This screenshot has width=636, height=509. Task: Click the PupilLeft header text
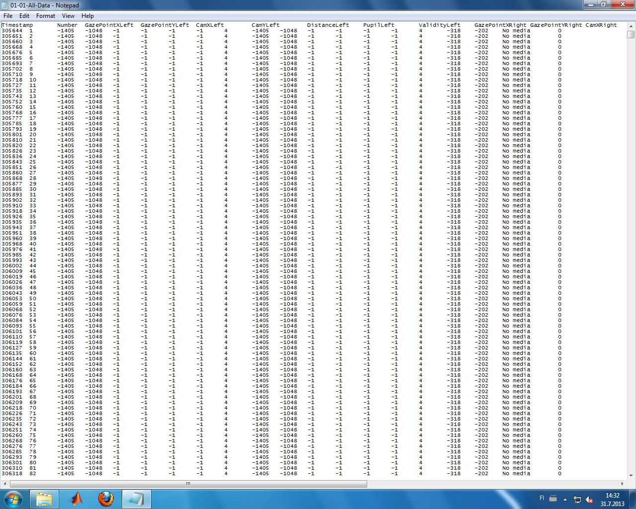[379, 25]
